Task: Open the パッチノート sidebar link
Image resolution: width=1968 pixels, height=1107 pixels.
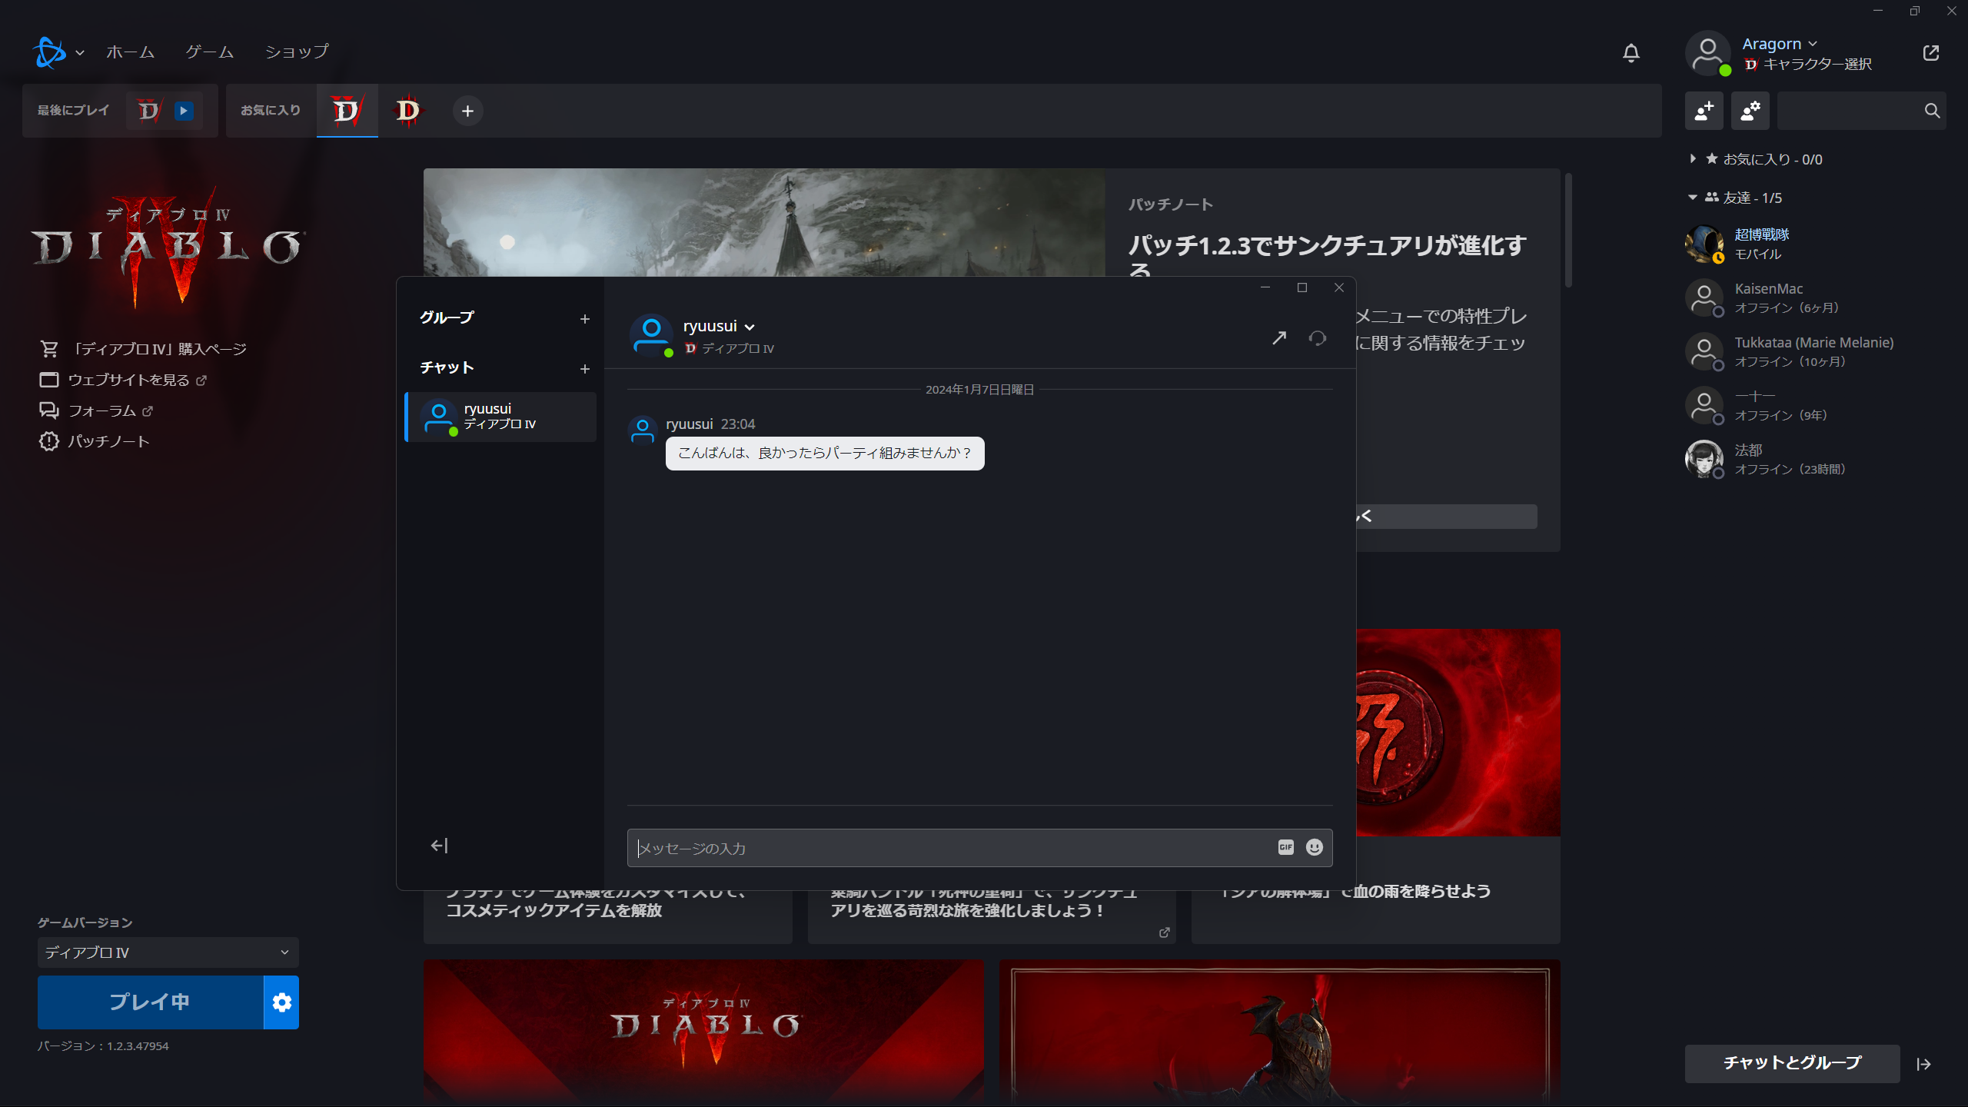Action: click(x=95, y=441)
